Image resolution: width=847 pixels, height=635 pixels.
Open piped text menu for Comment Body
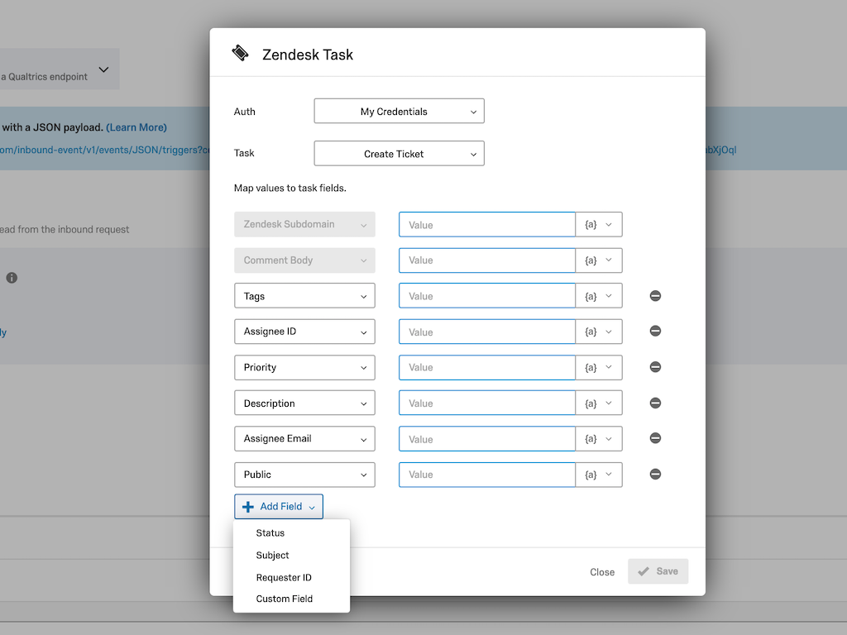click(x=599, y=260)
